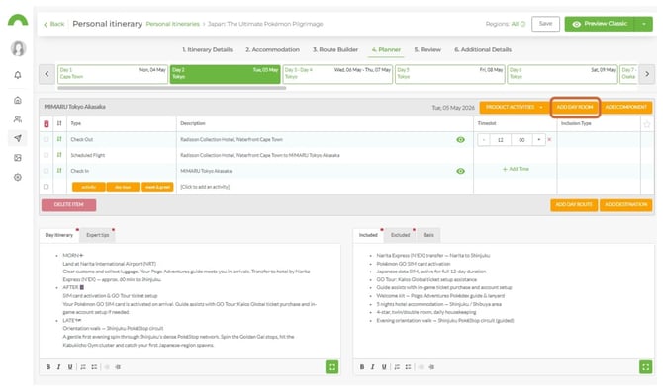Go to step 2. Accommodation
663x388 pixels.
click(272, 49)
